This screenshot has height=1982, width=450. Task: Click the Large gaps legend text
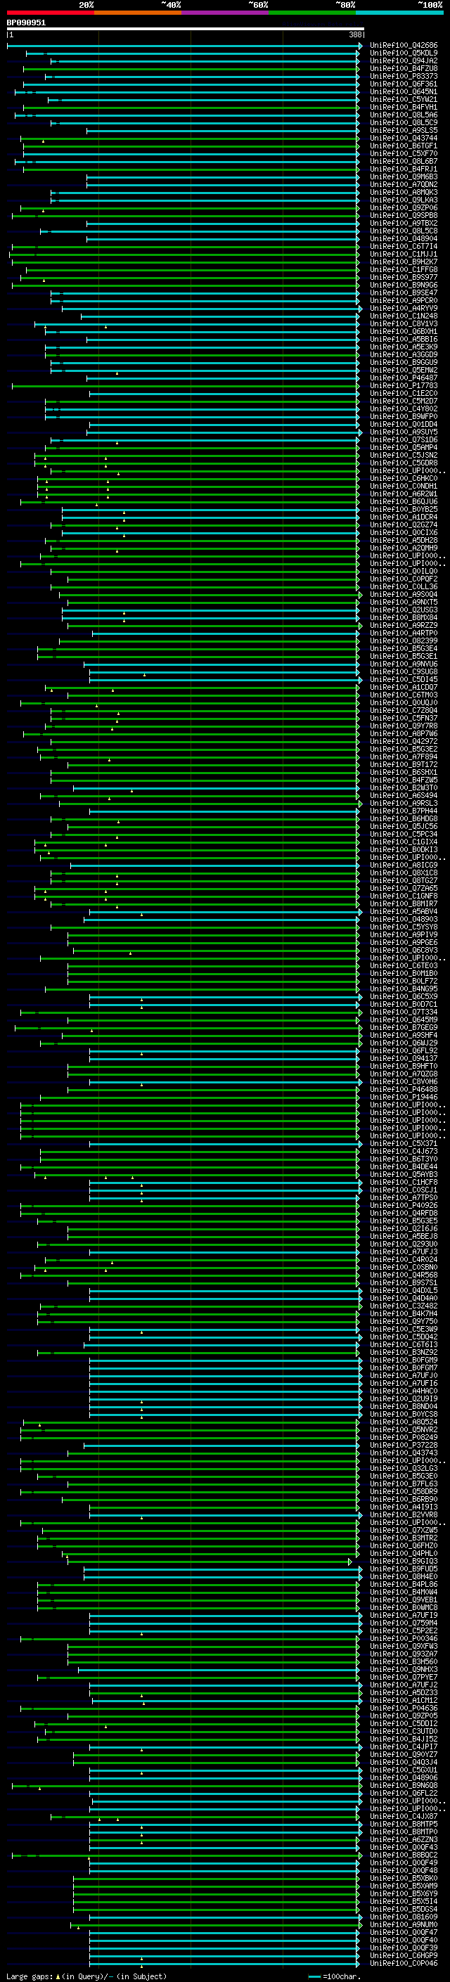[x=30, y=1976]
